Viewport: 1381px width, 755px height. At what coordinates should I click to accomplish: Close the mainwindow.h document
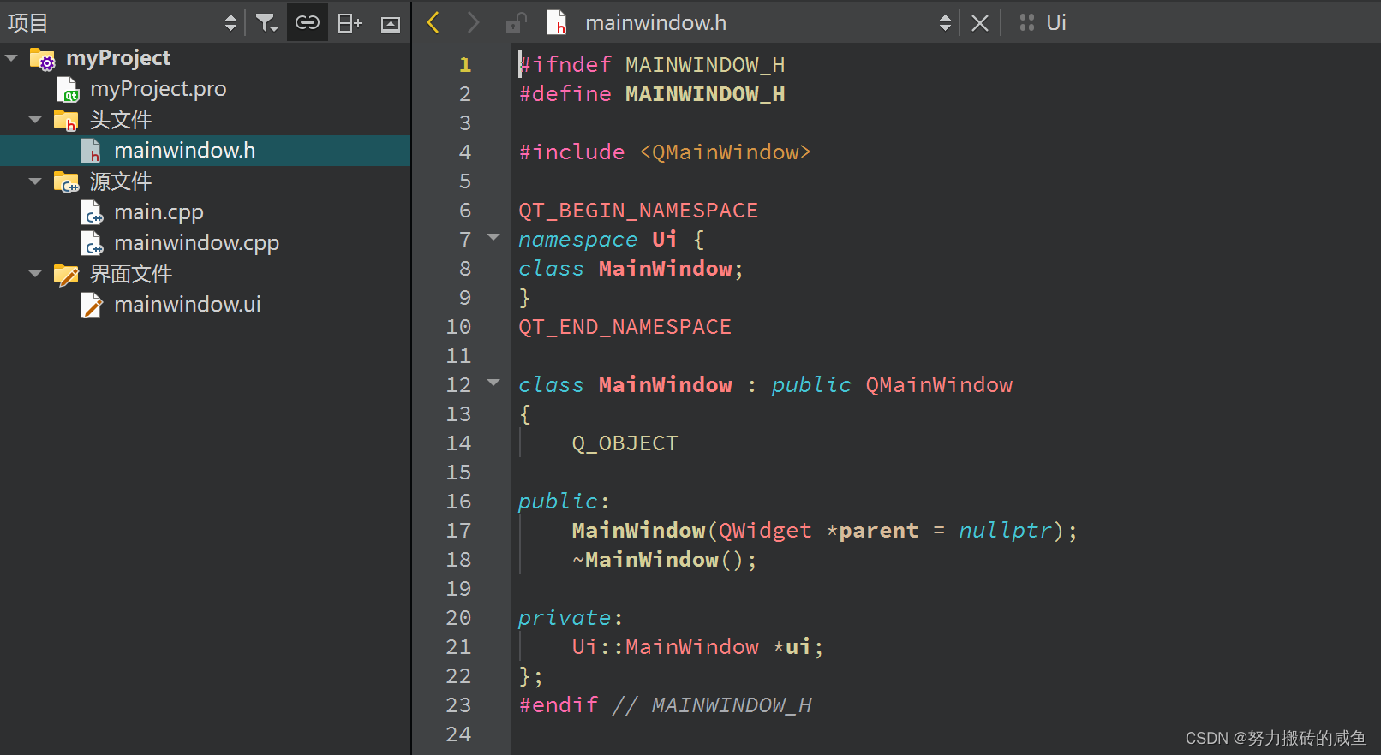980,23
